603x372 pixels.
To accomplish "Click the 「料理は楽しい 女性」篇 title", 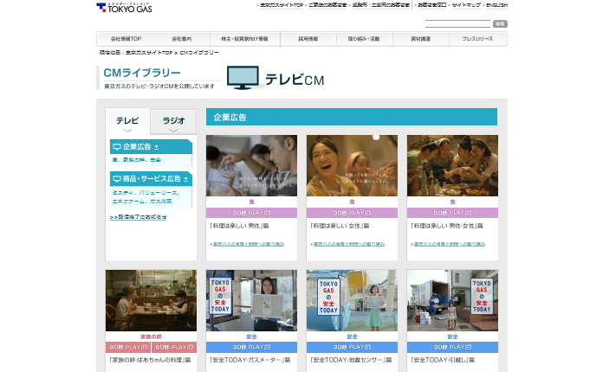I will pyautogui.click(x=340, y=226).
